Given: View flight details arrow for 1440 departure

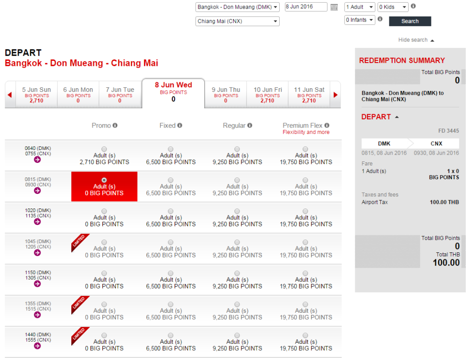Looking at the screenshot, I should (x=37, y=346).
